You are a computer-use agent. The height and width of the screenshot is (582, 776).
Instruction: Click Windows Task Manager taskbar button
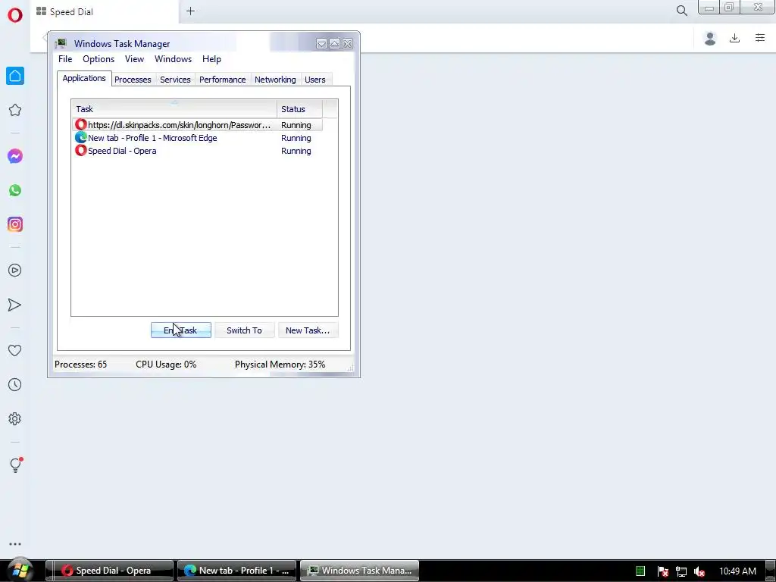(x=360, y=571)
